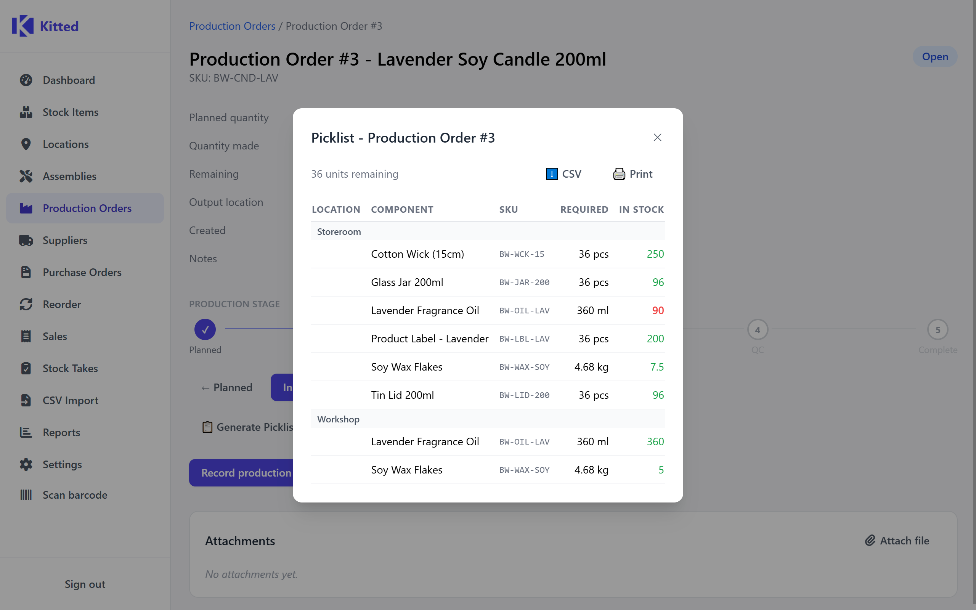Click the Locations pin icon
This screenshot has height=610, width=976.
tap(26, 144)
